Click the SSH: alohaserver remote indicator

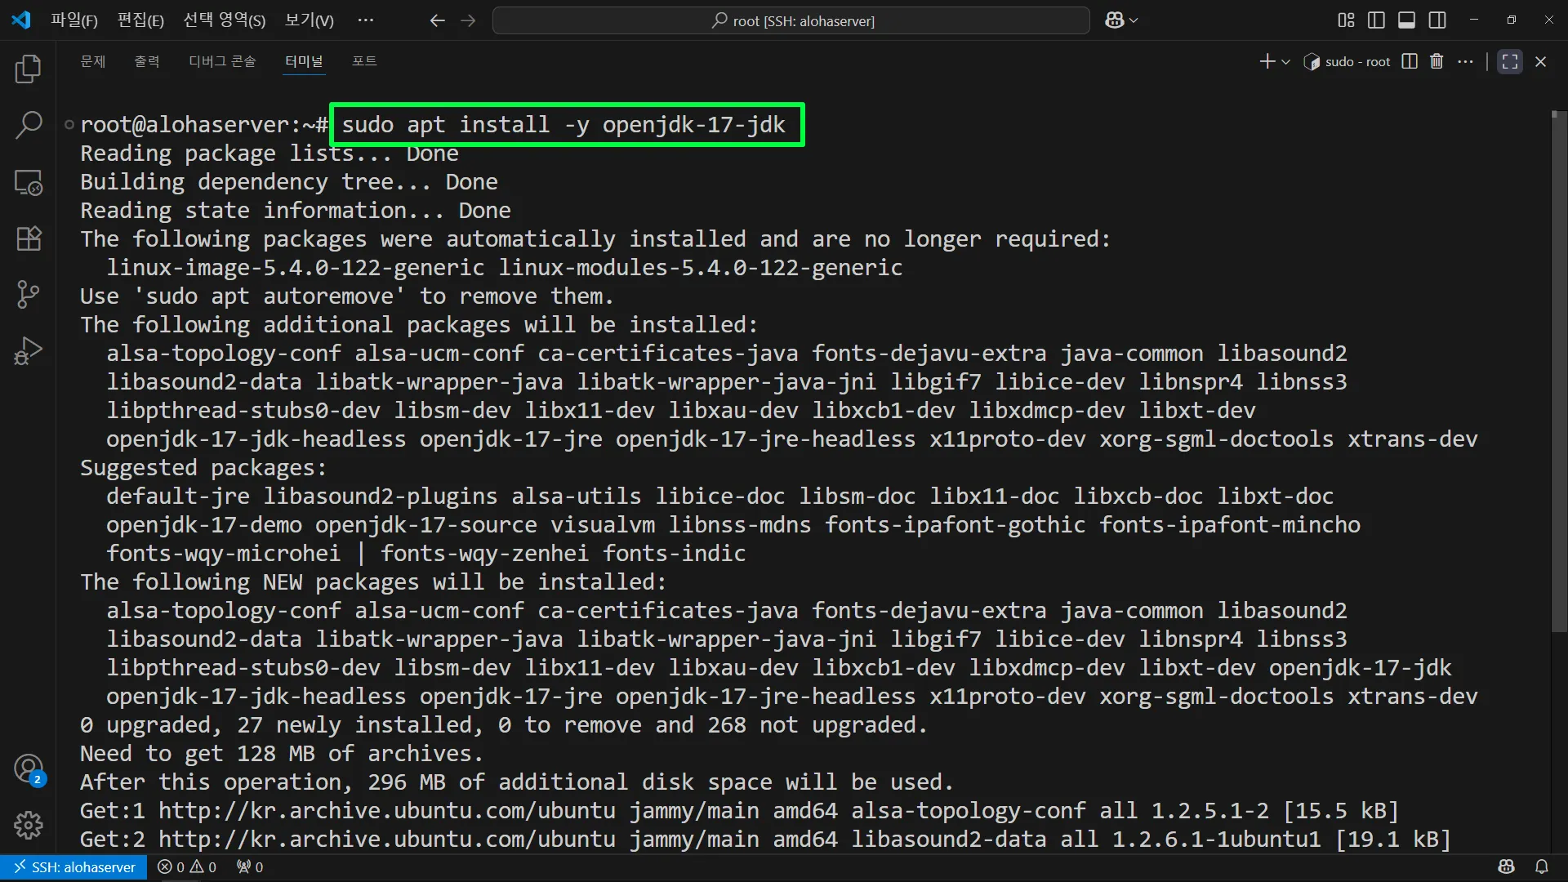coord(74,867)
